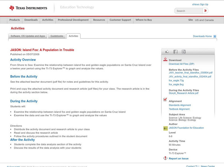
Task: Click the Activity Overview heading
Action: (x=23, y=60)
